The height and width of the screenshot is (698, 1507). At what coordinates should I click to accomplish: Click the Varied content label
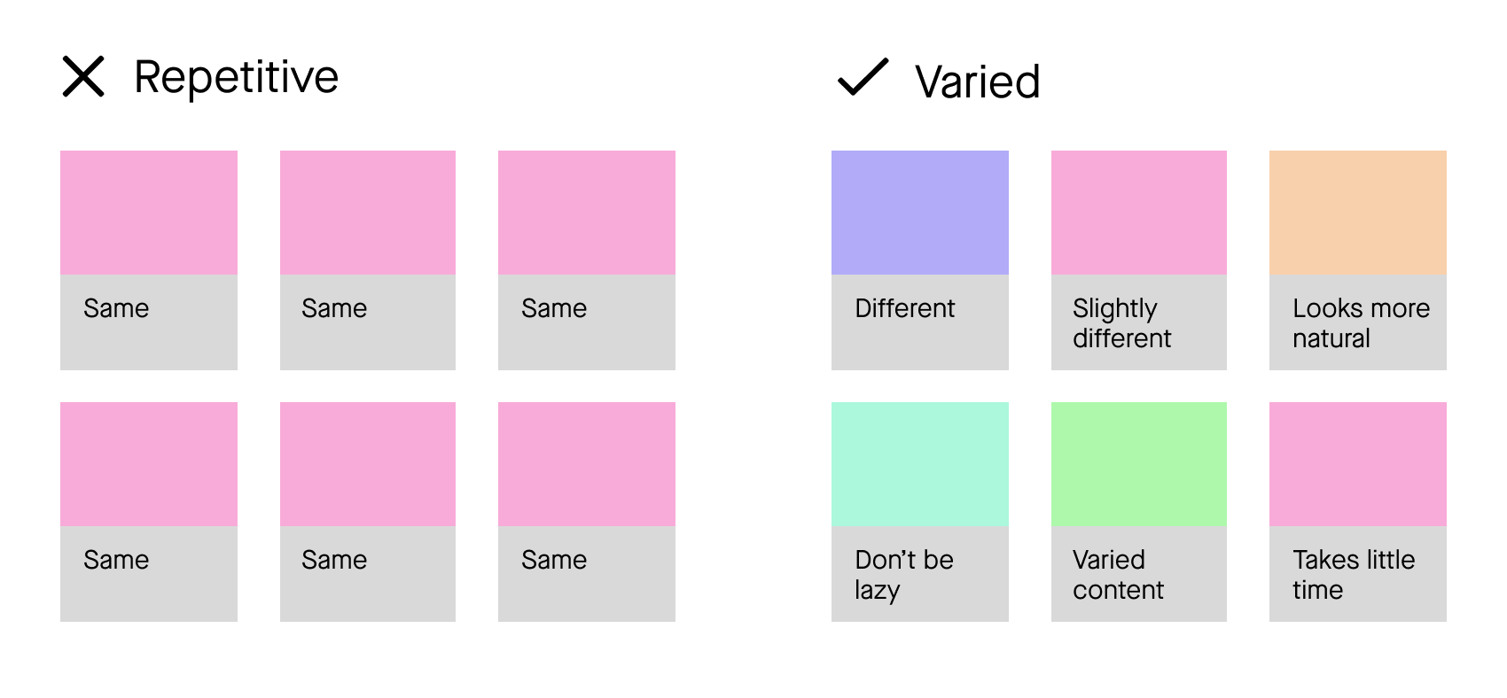(x=1118, y=575)
